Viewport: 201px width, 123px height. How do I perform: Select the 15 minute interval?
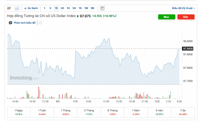tap(56, 8)
